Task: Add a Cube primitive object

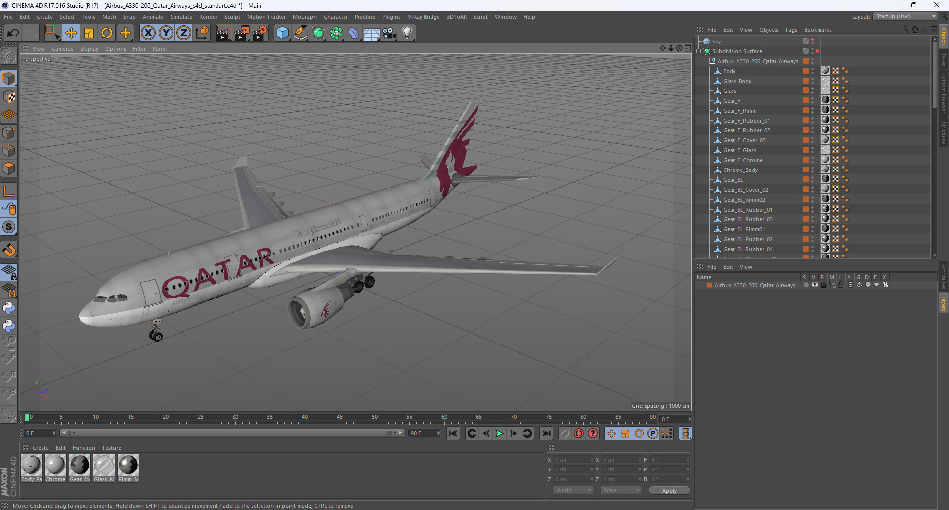Action: point(282,33)
